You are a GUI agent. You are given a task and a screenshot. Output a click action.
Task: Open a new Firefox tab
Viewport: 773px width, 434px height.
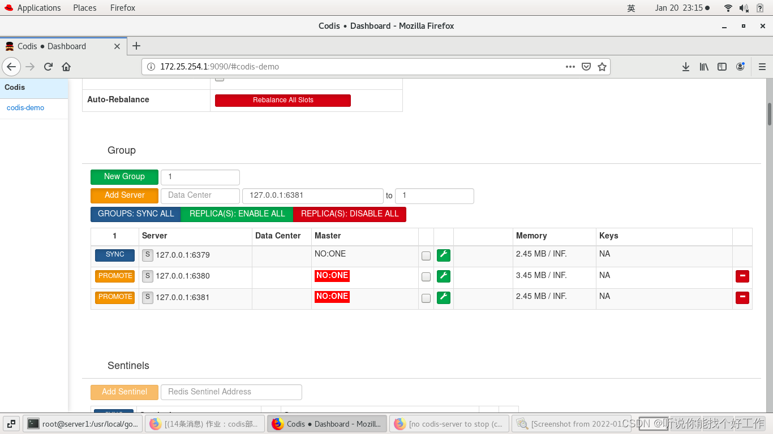click(x=136, y=46)
